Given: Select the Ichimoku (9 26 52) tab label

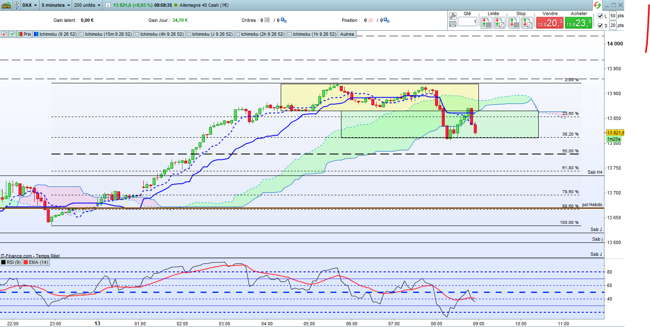Looking at the screenshot, I should point(58,34).
